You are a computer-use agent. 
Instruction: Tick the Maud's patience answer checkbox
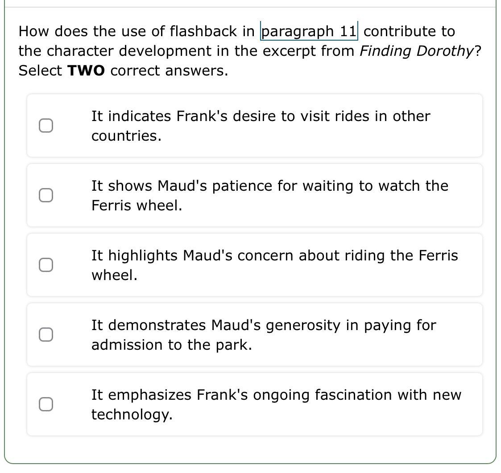(46, 195)
